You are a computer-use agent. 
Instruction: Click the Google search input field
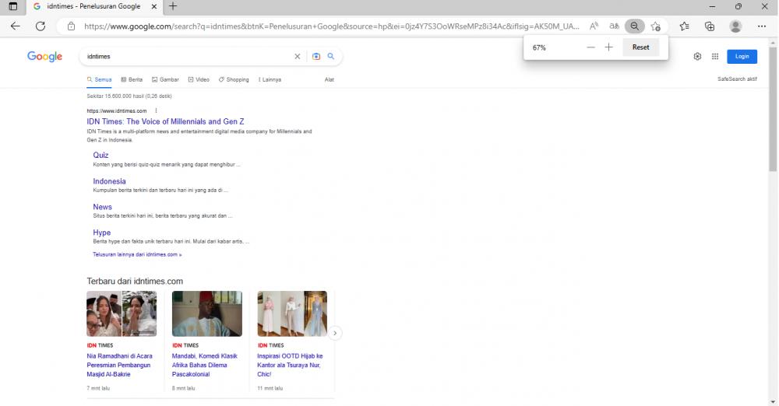click(189, 57)
